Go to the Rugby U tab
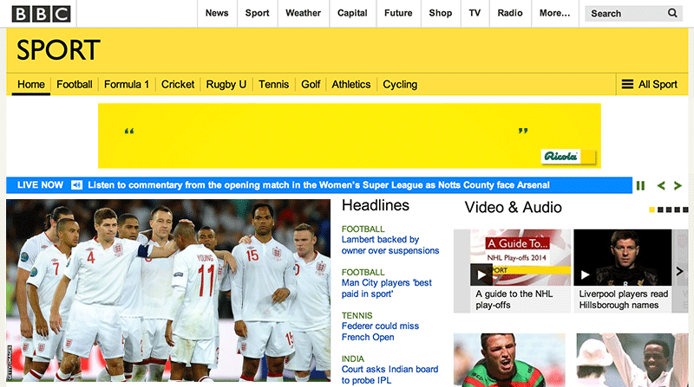 coord(226,84)
